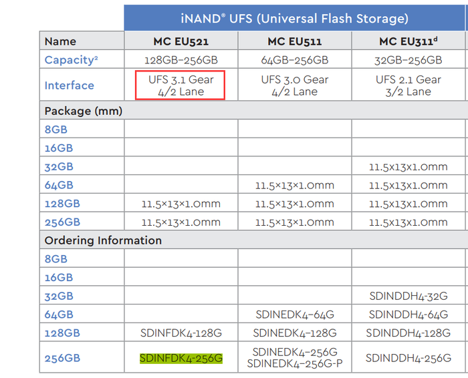The height and width of the screenshot is (378, 468).
Task: Select the MC EU311 column header
Action: [408, 41]
